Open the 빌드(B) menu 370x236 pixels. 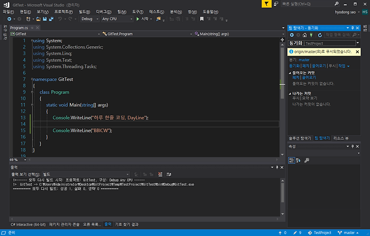click(x=84, y=12)
